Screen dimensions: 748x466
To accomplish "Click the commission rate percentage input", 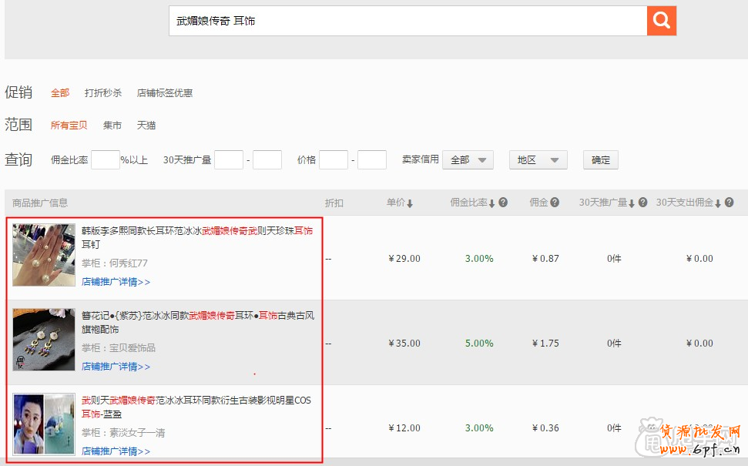I will 106,160.
